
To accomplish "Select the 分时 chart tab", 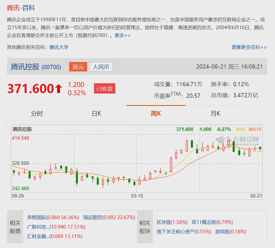I will pos(37,113).
